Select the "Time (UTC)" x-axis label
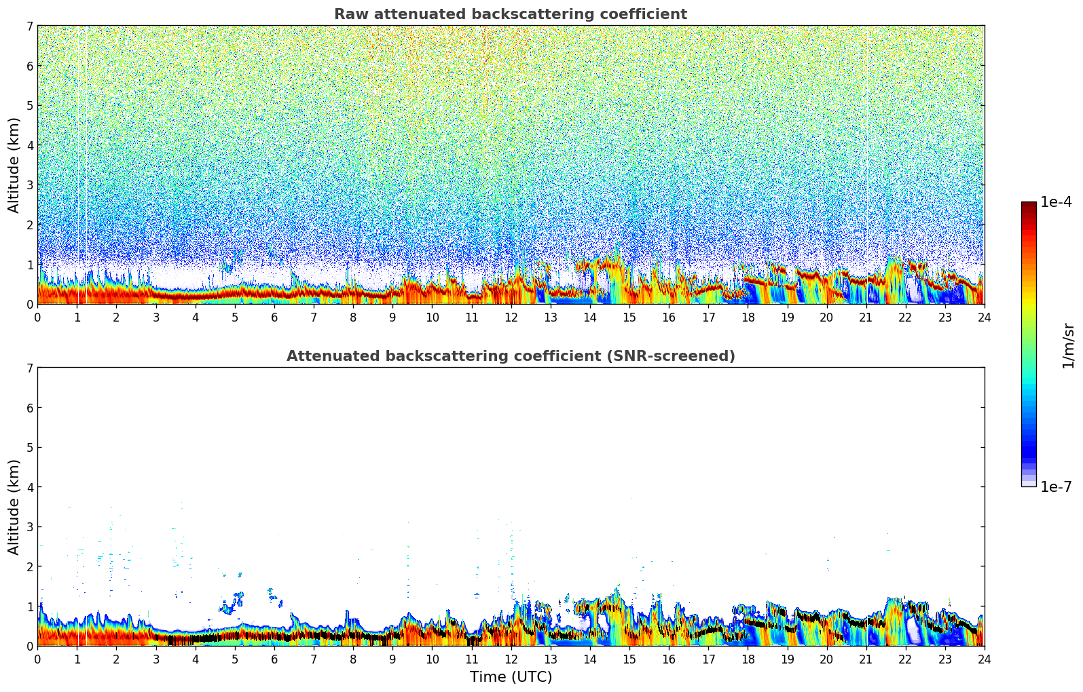Image resolution: width=1083 pixels, height=692 pixels. pos(511,676)
